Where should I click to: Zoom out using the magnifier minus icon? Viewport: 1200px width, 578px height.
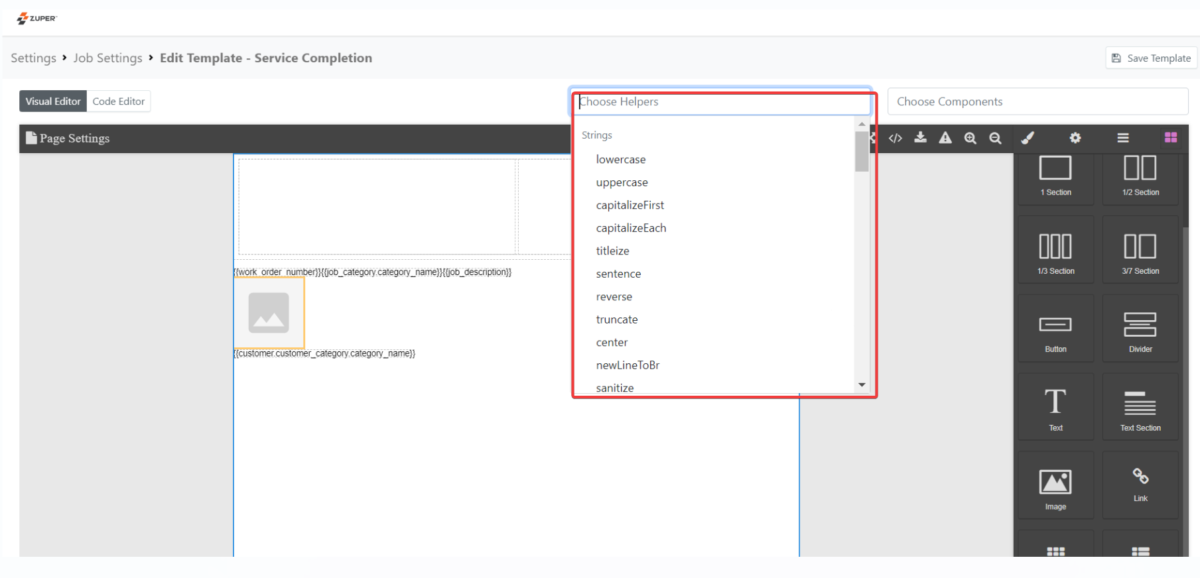click(995, 138)
